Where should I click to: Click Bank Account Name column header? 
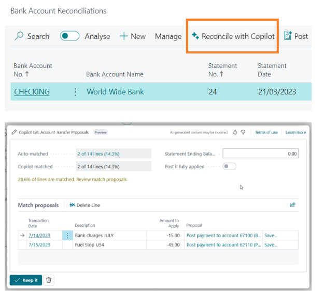(x=115, y=74)
